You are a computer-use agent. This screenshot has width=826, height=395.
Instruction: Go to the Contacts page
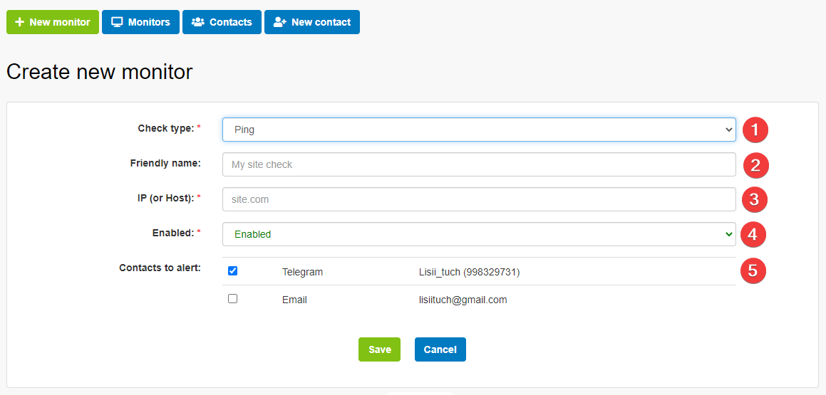tap(222, 22)
